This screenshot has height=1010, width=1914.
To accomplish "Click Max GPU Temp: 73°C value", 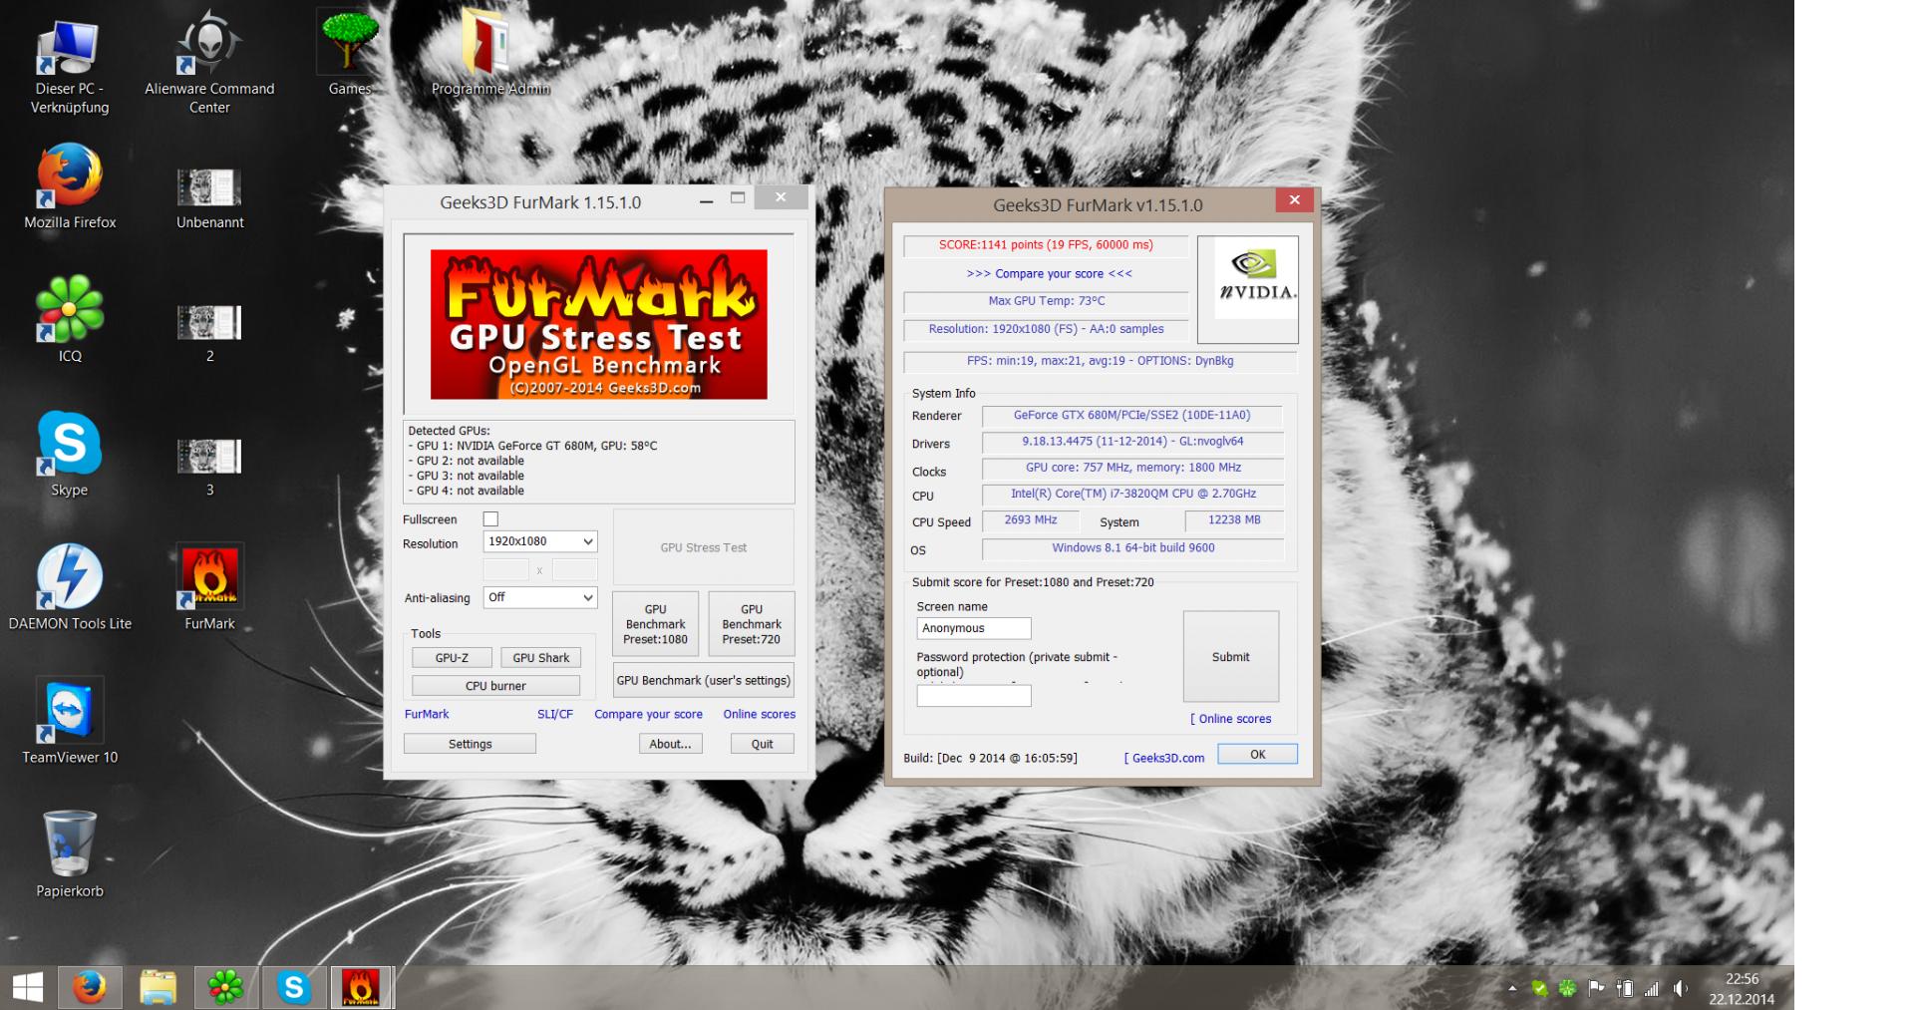I will point(1046,301).
